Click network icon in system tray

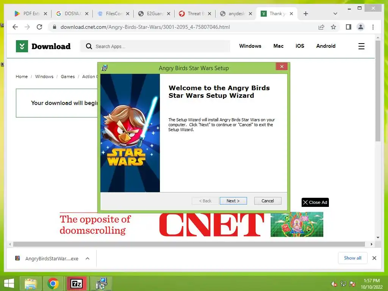point(343,284)
